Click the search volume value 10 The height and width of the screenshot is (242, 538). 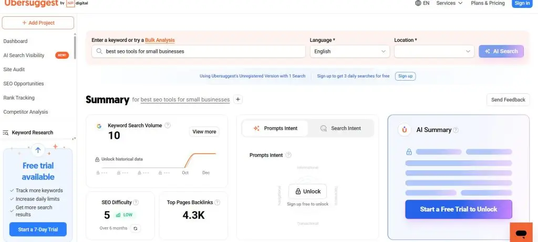point(114,136)
